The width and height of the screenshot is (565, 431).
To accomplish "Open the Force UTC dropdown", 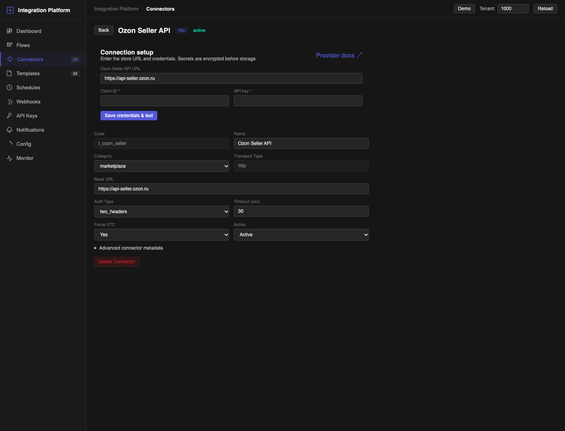I will 162,235.
